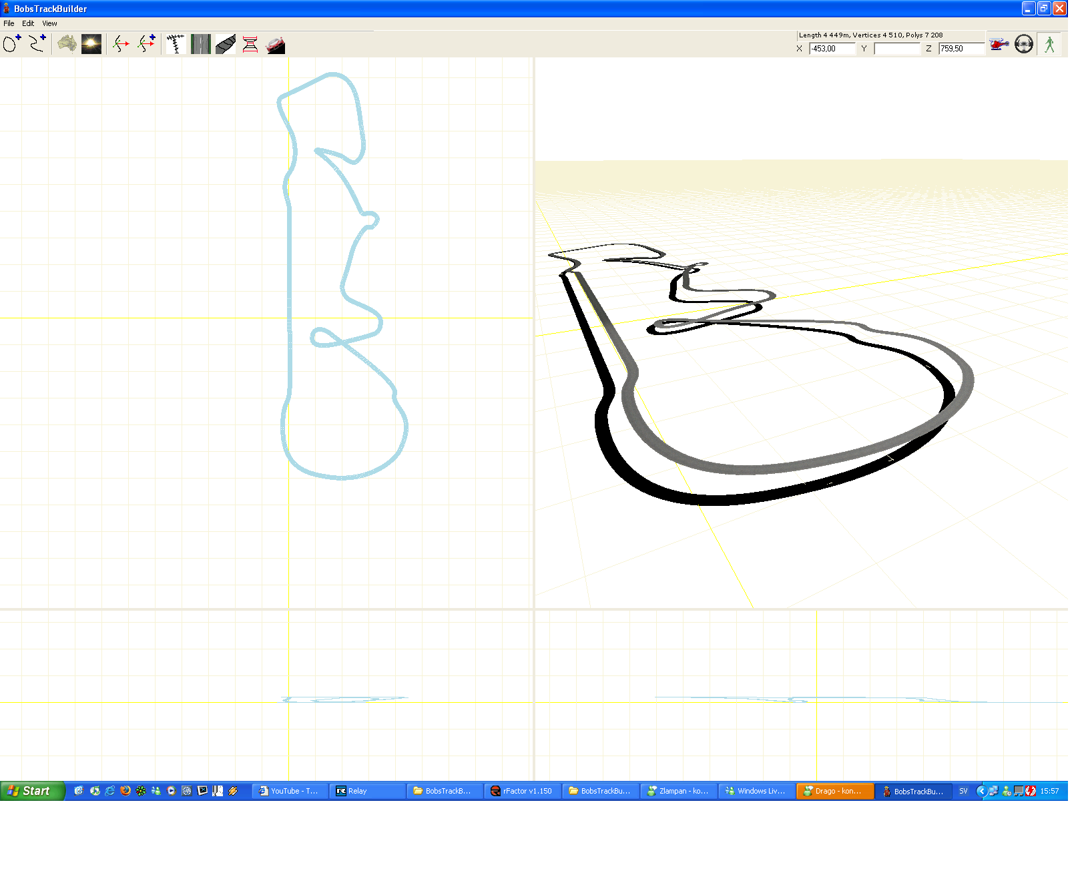Click the red sports car icon

(276, 45)
